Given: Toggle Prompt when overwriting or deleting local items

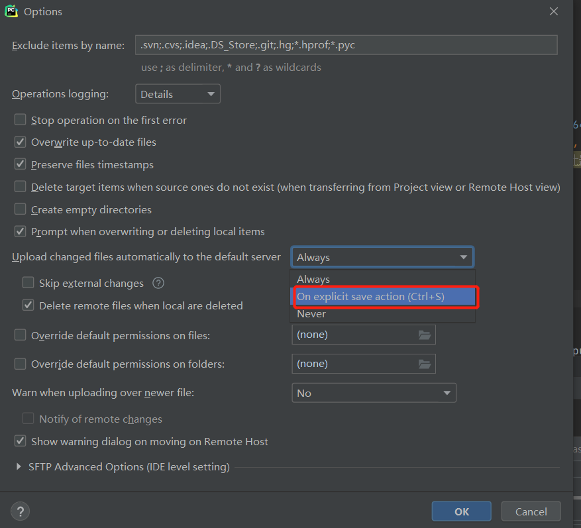Looking at the screenshot, I should tap(20, 232).
